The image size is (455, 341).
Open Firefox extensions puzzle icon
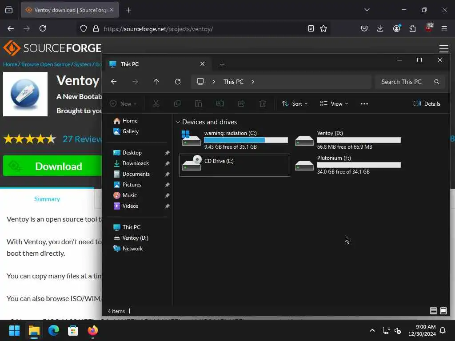click(x=412, y=28)
